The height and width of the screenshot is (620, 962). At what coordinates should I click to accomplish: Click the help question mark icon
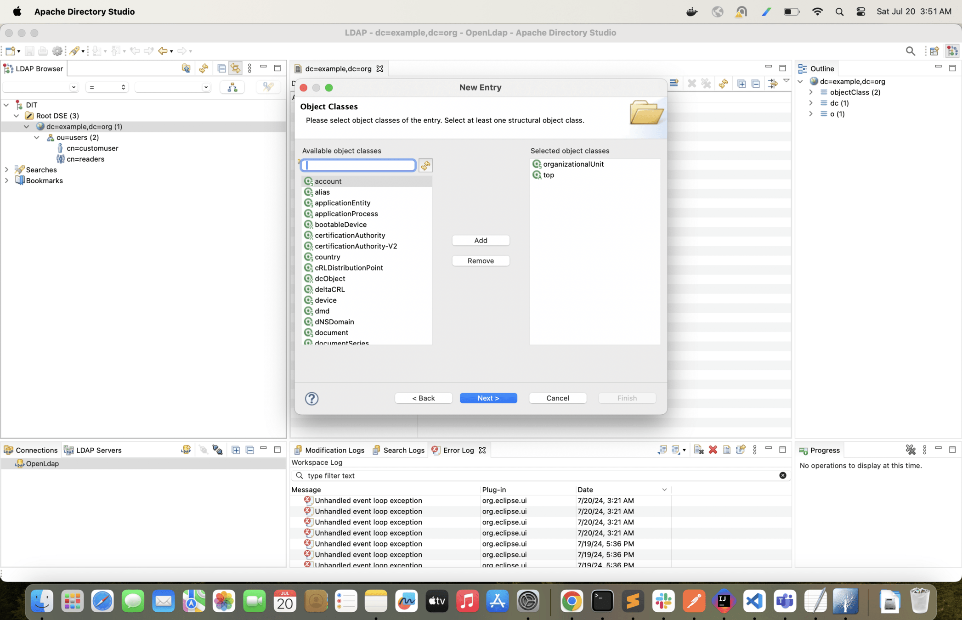tap(311, 398)
